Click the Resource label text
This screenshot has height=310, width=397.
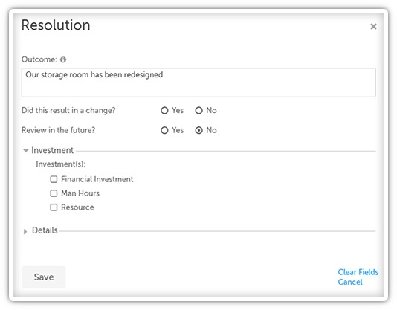(x=77, y=207)
